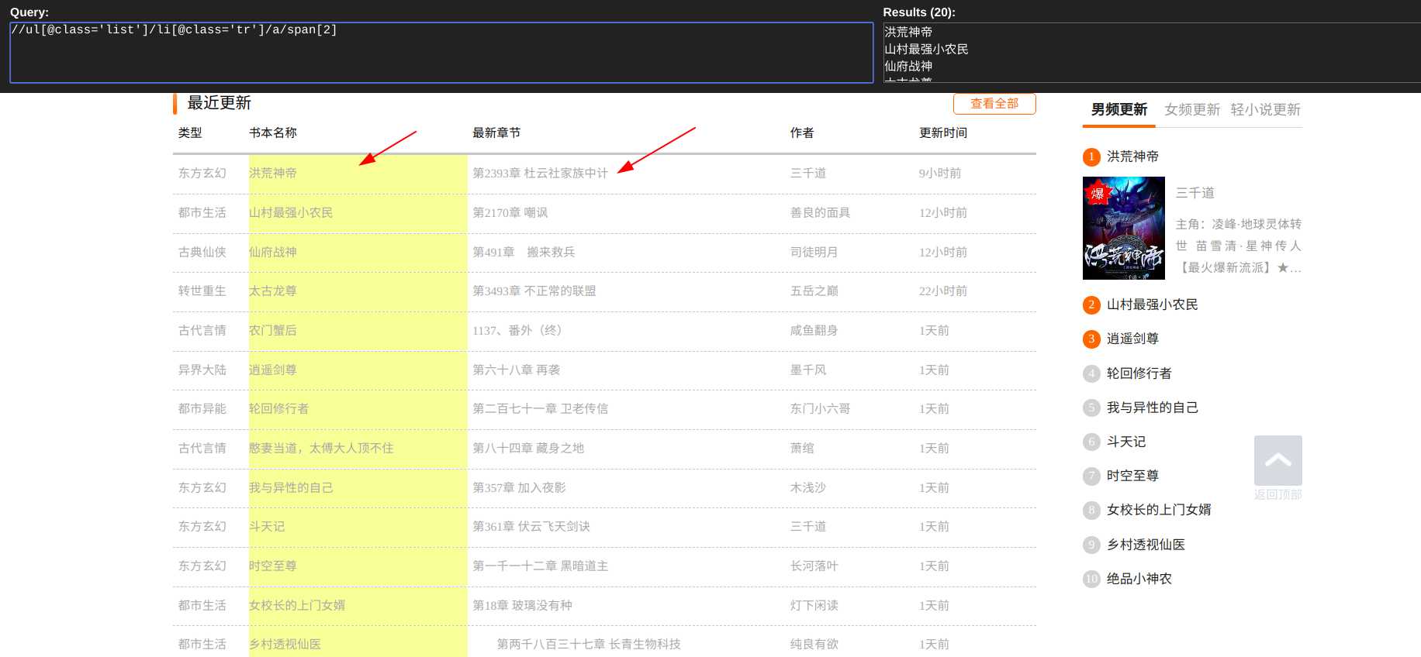
Task: Open 洪荒神帝 title in the update table
Action: pos(272,173)
